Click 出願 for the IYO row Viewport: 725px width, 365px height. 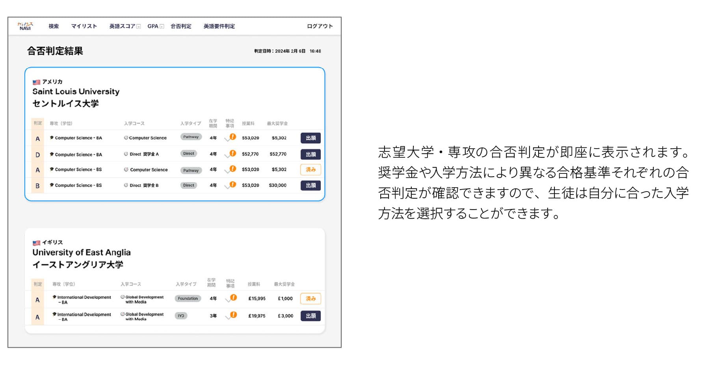click(x=310, y=316)
